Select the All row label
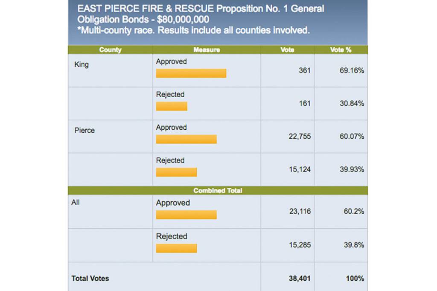437x291 pixels. 76,203
